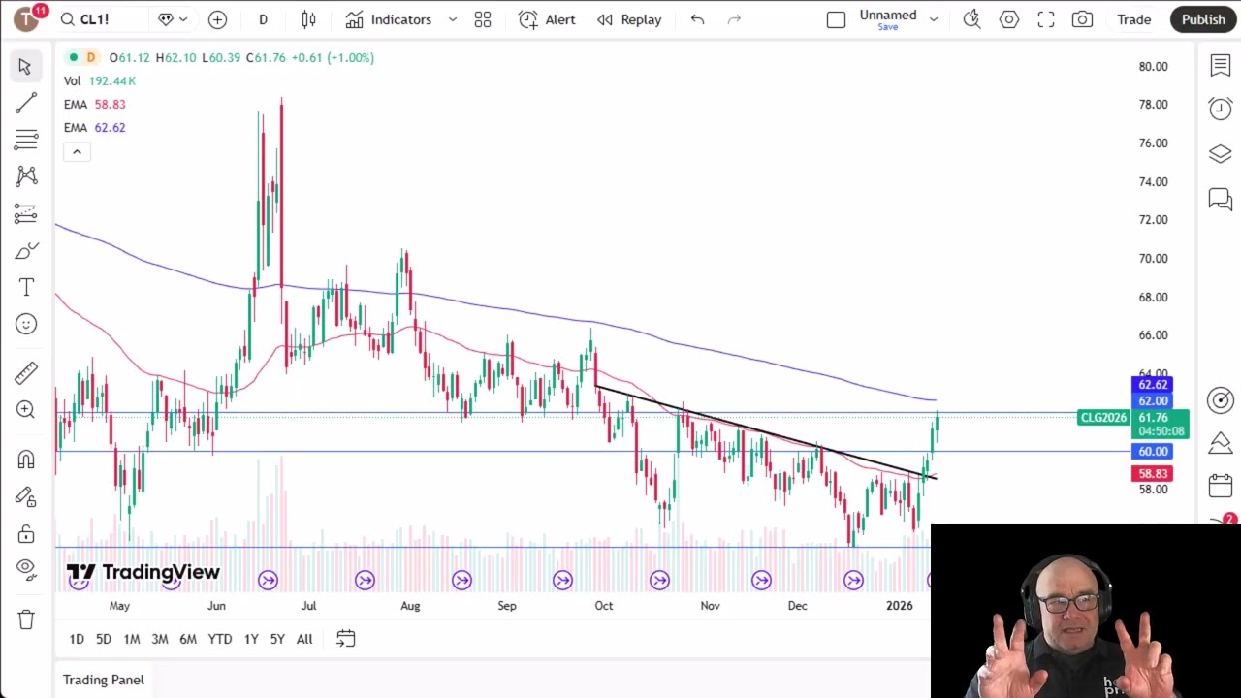Open the object tree layers panel
This screenshot has width=1241, height=698.
1220,154
